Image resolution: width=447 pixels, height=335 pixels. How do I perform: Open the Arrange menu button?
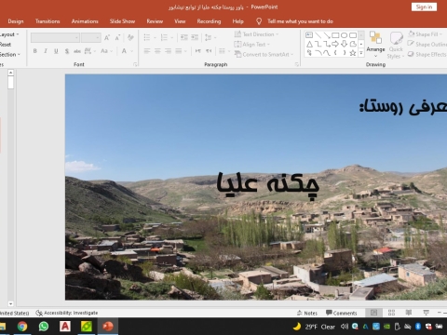tap(375, 45)
